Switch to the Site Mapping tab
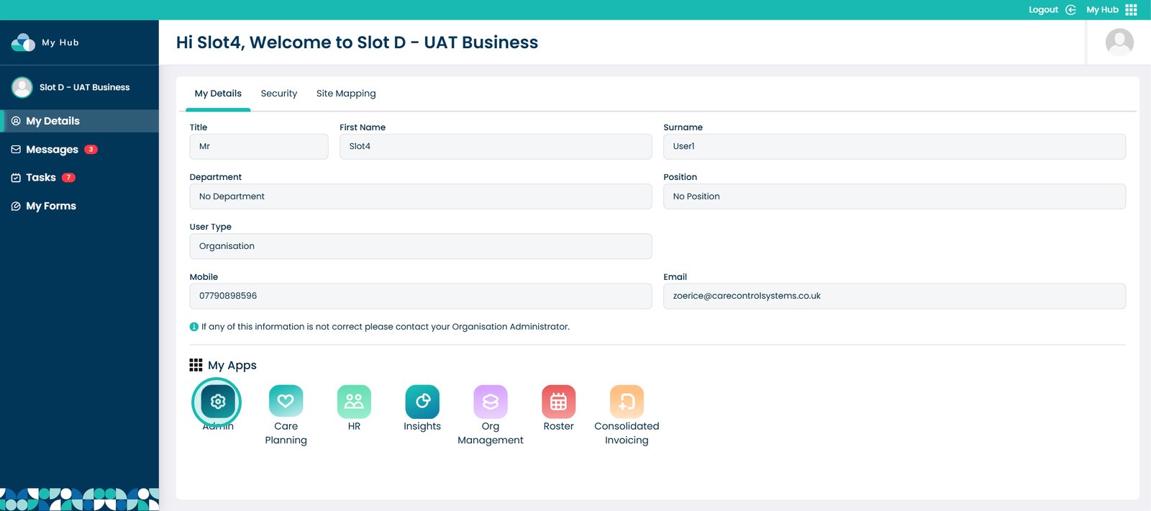Screen dimensions: 1151x511 [346, 94]
